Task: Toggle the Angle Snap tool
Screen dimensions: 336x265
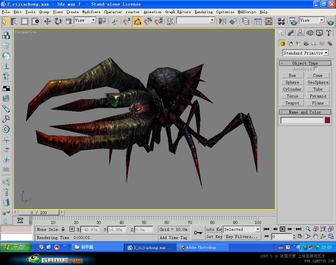Action: 137,21
